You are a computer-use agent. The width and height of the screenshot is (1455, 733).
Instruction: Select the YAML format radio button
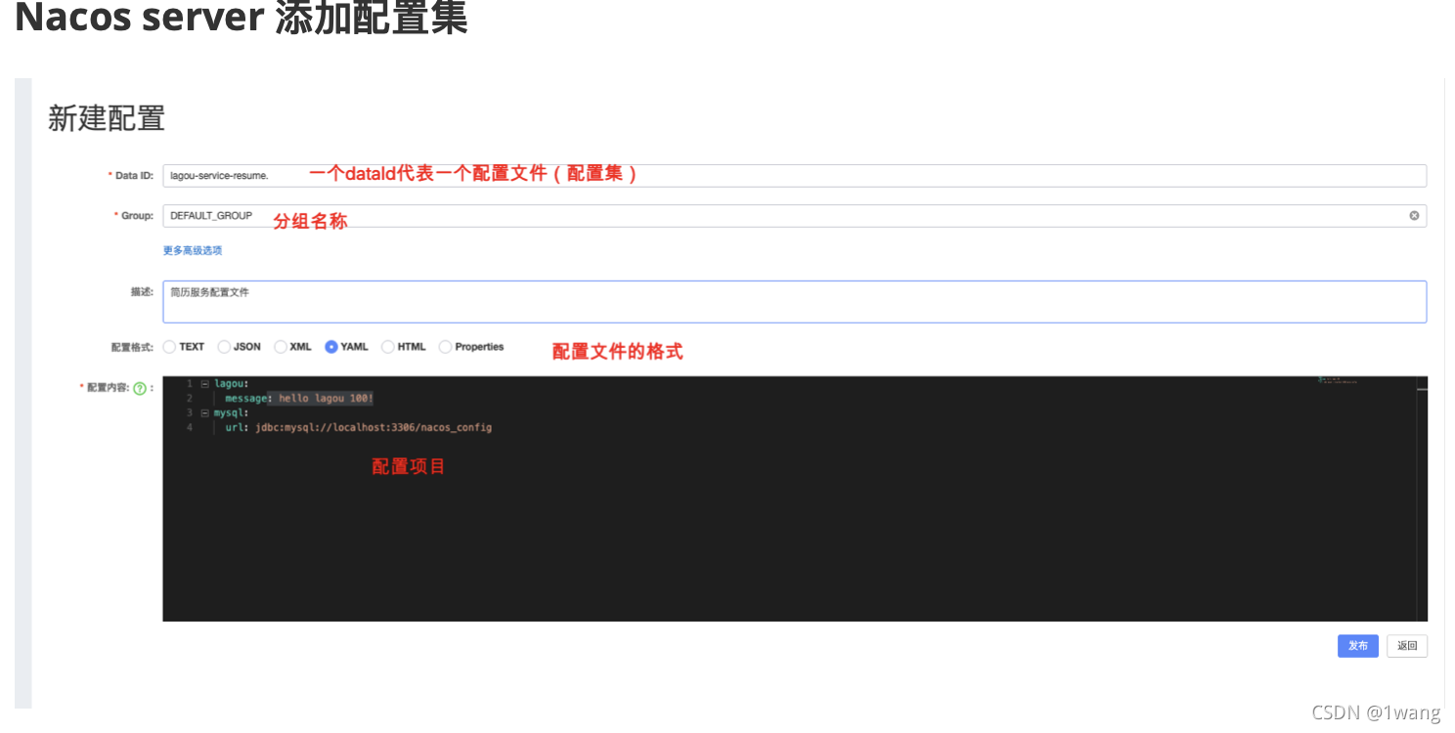[331, 347]
